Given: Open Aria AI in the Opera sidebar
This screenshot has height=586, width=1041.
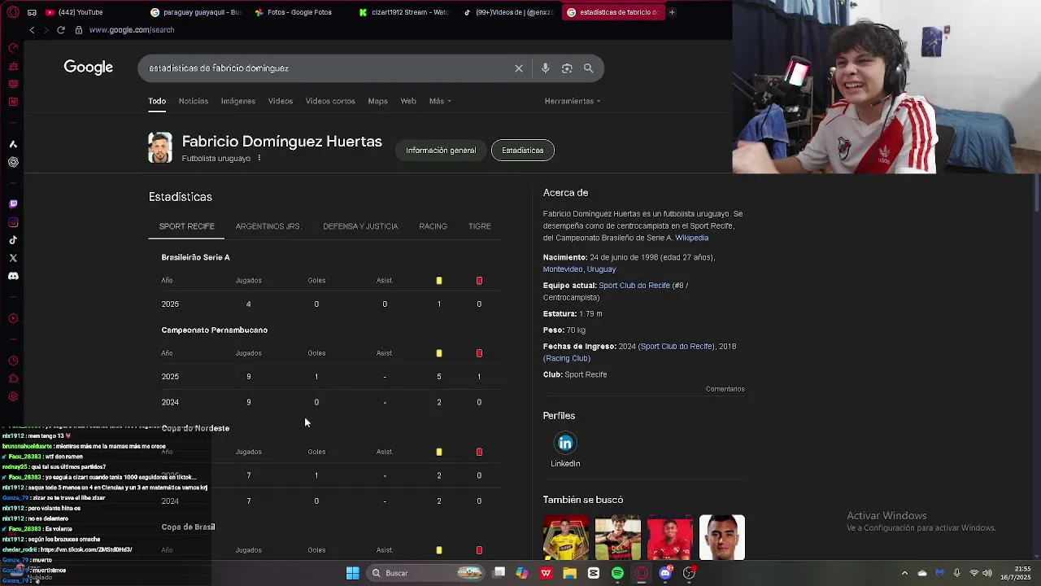Looking at the screenshot, I should point(13,144).
